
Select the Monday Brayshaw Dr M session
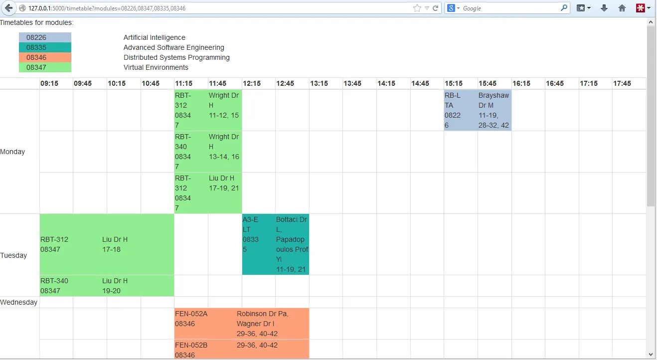(x=478, y=110)
